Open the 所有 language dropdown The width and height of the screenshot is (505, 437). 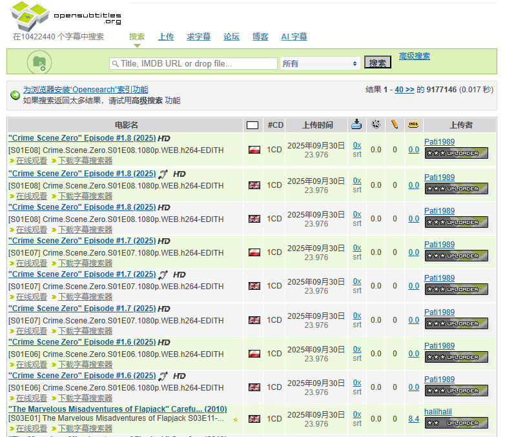[x=320, y=63]
